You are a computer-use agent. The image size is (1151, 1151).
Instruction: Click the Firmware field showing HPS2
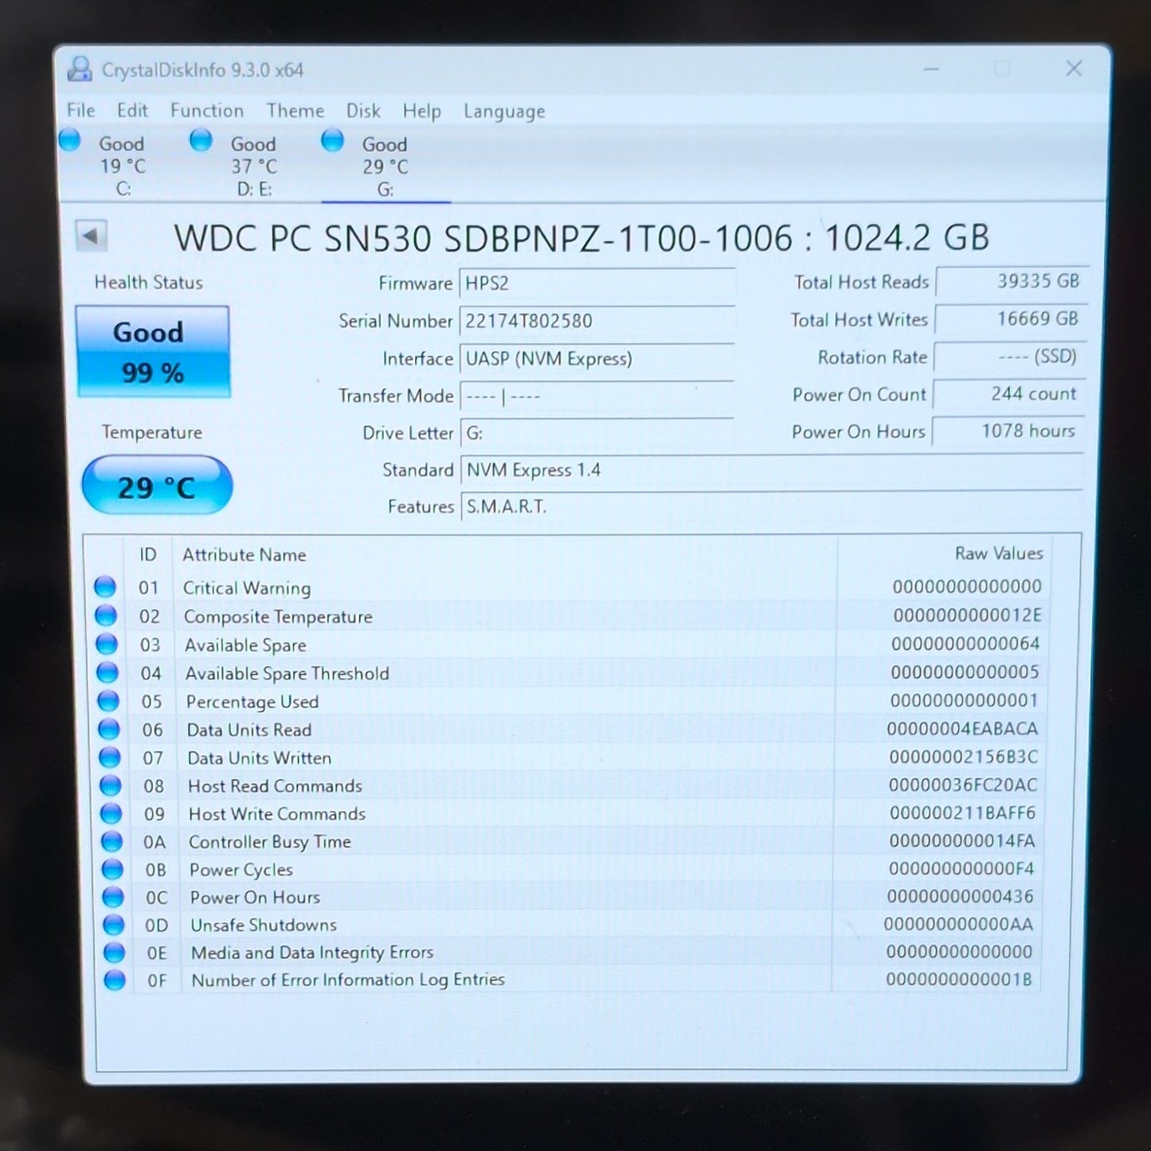(597, 284)
